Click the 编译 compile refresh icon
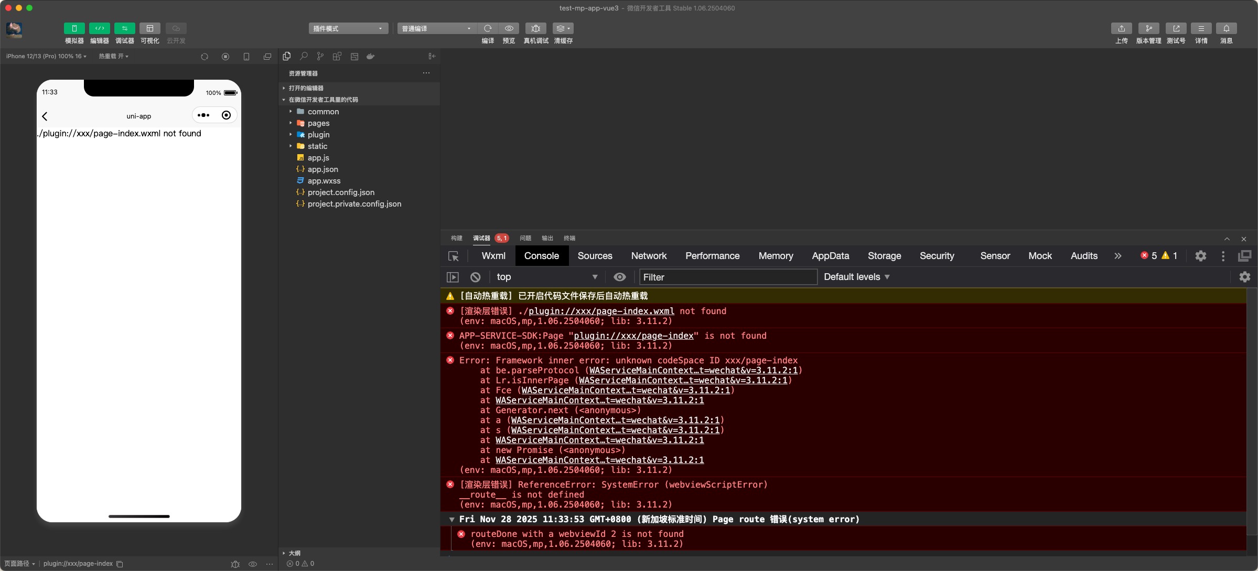Image resolution: width=1258 pixels, height=571 pixels. [488, 28]
